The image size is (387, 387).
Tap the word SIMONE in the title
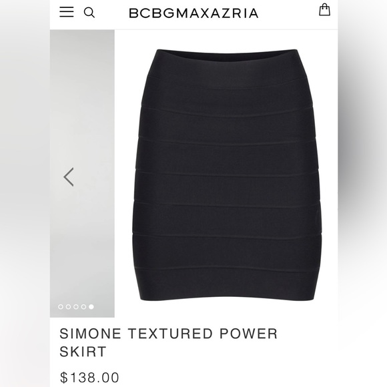click(90, 334)
